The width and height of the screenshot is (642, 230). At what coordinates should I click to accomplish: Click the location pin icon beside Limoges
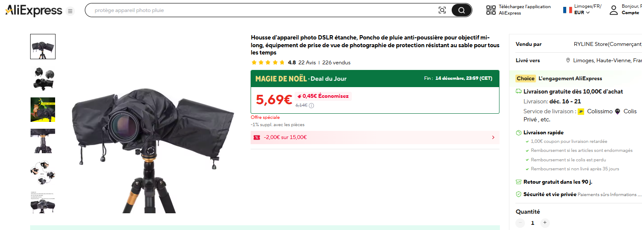click(x=568, y=61)
